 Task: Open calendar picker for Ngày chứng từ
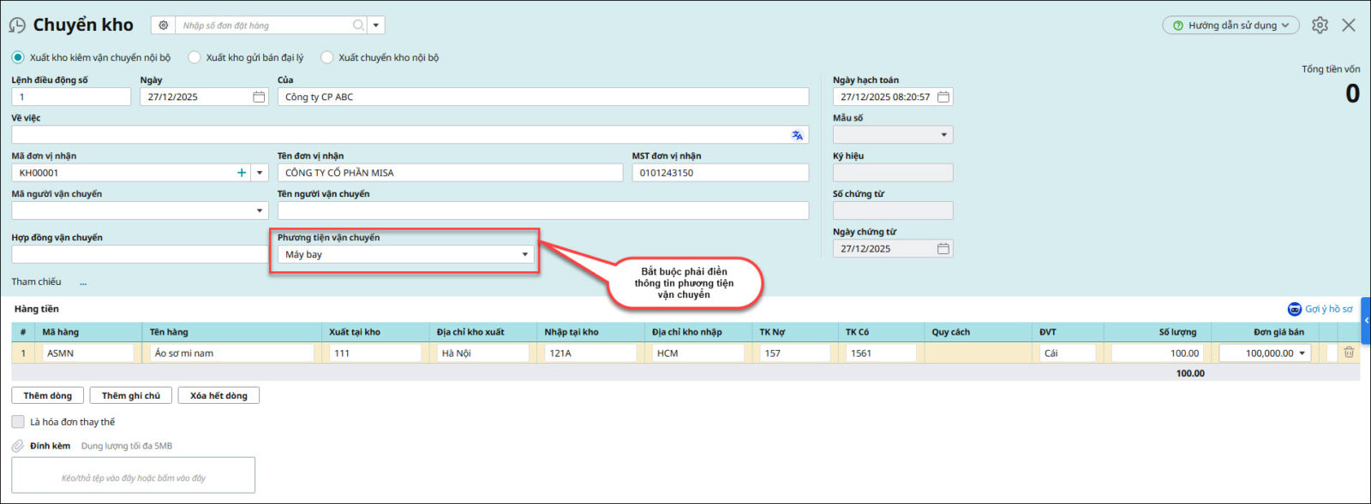943,249
